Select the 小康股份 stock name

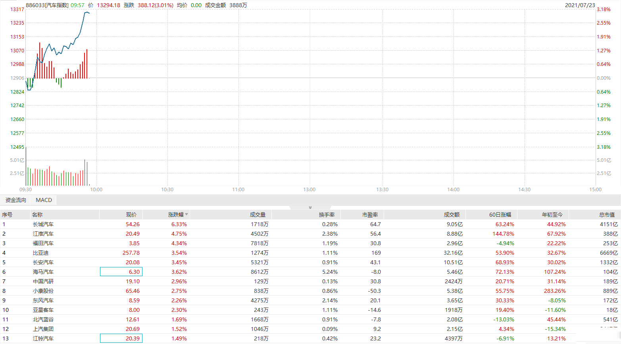click(x=43, y=291)
